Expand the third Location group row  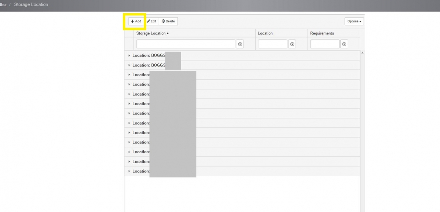(x=129, y=75)
